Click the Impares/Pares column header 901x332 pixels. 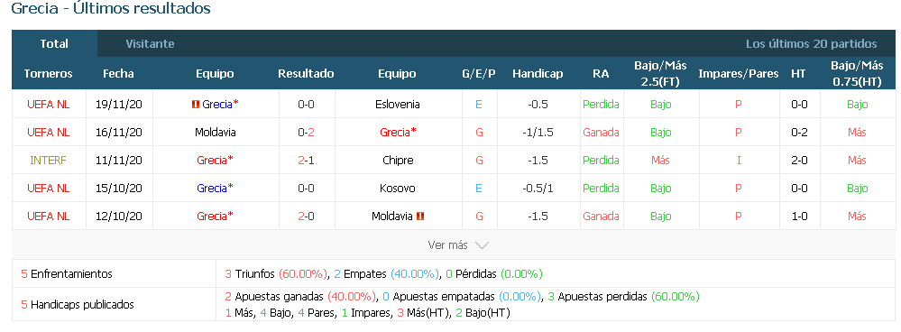pos(739,73)
